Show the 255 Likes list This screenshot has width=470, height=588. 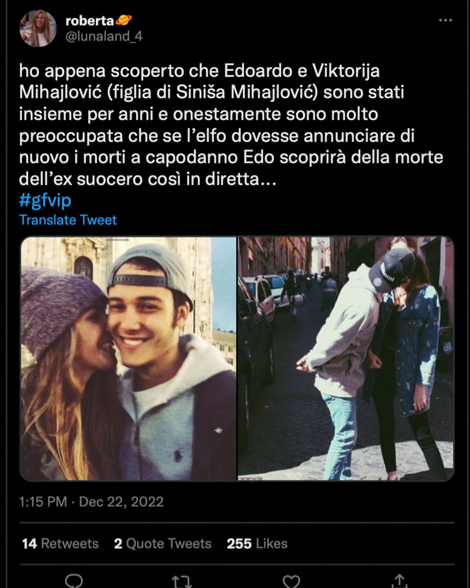pos(257,544)
